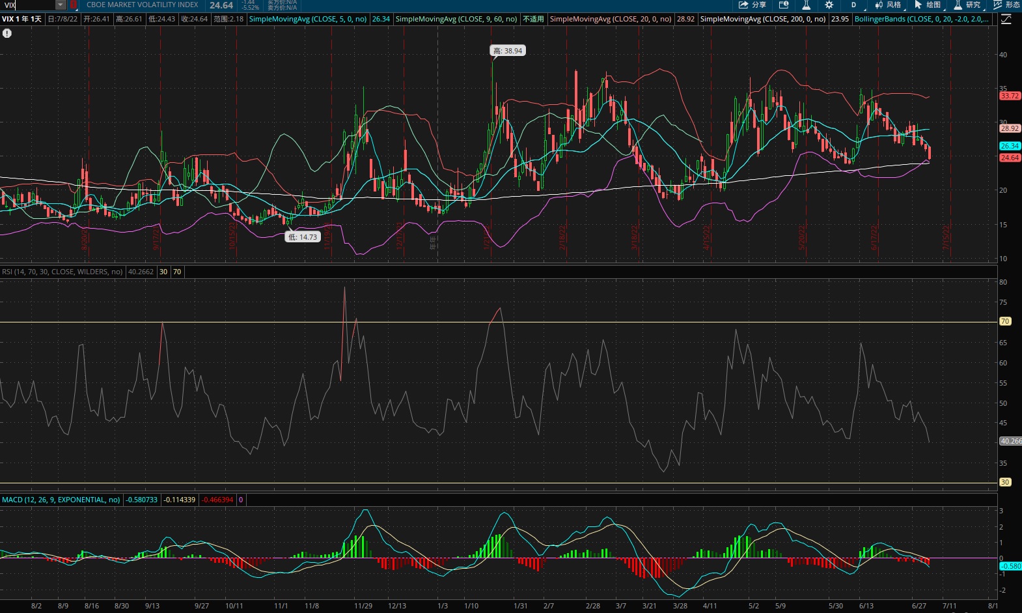Click the SimpleMovingAvg (CLOSE, 20, 0, no) label
The height and width of the screenshot is (613, 1022).
click(611, 19)
